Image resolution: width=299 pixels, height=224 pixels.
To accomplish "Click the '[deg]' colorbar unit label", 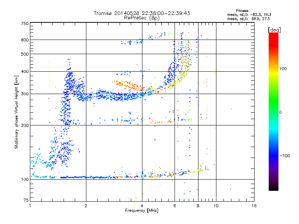I will tap(274, 30).
